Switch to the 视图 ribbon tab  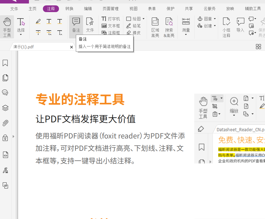click(x=133, y=9)
